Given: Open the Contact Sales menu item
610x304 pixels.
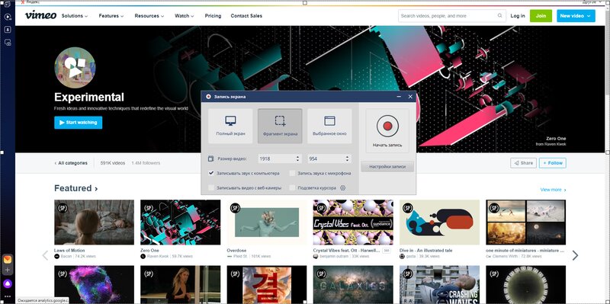Looking at the screenshot, I should click(x=246, y=16).
